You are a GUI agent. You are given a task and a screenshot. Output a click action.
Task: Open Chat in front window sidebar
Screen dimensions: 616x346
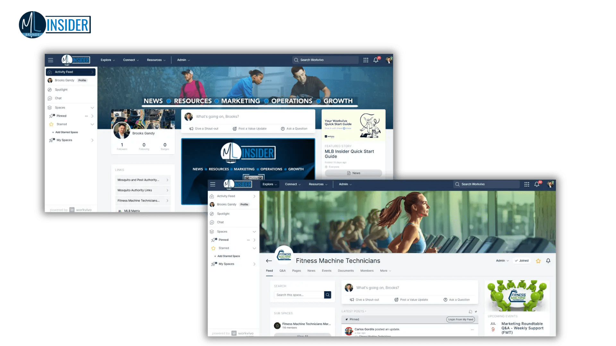pyautogui.click(x=220, y=222)
